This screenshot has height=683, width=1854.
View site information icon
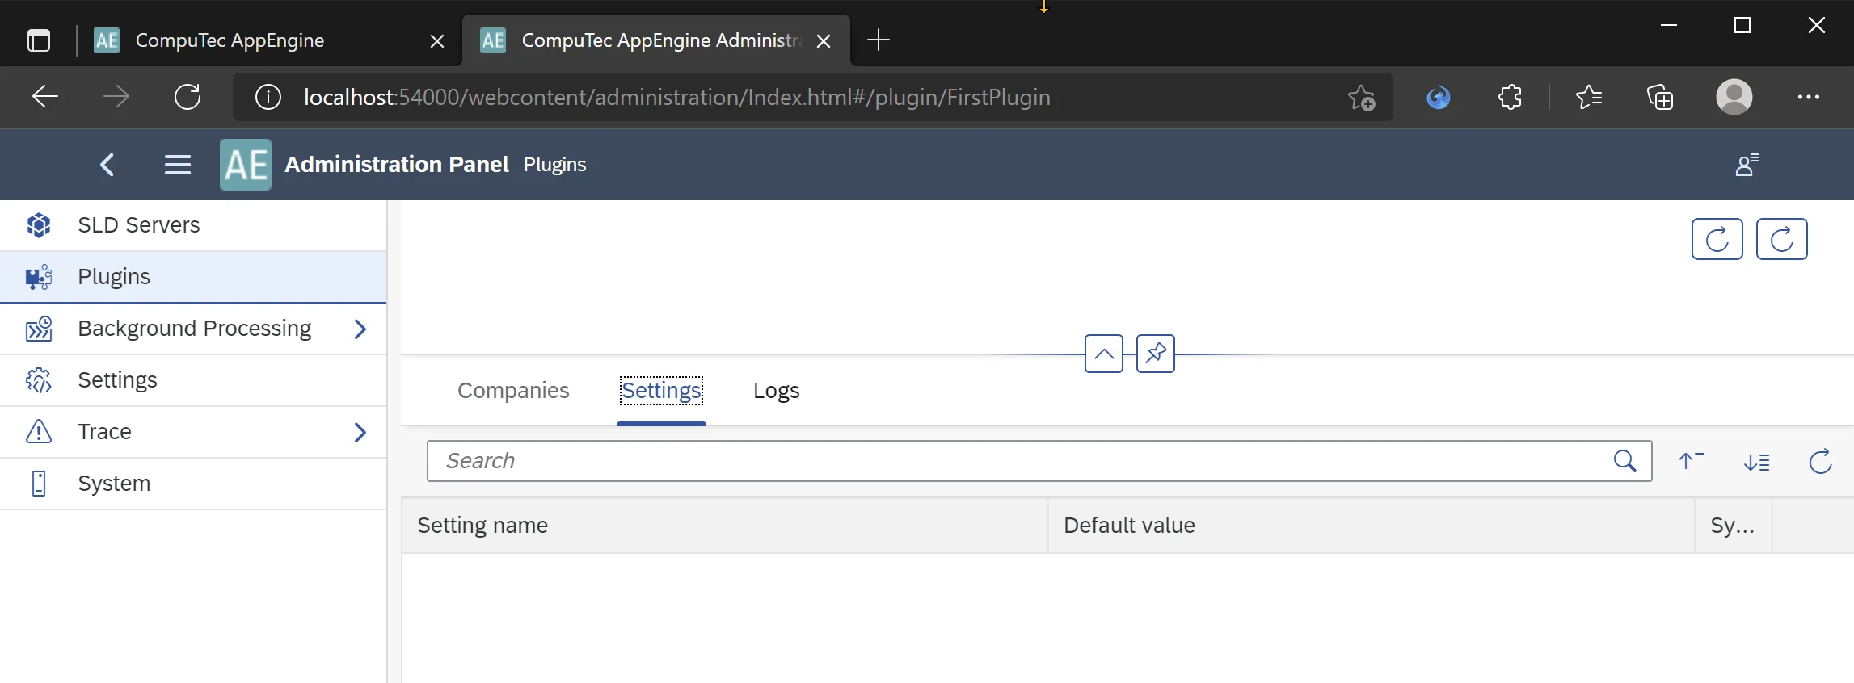268,97
